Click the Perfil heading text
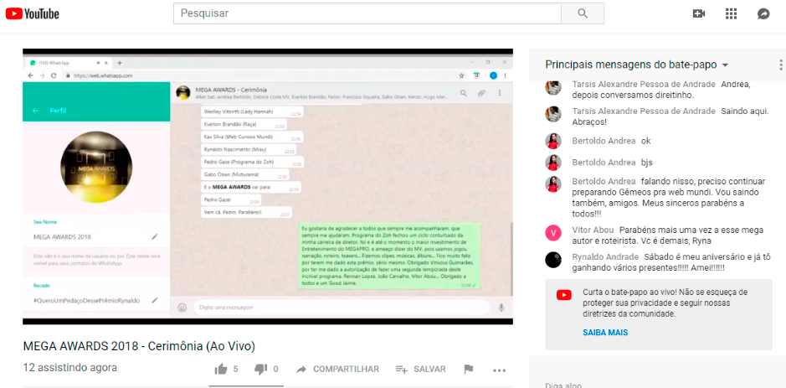The image size is (786, 388). tap(58, 111)
